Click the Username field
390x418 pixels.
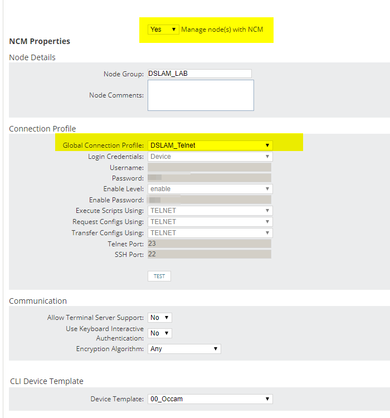pos(209,167)
